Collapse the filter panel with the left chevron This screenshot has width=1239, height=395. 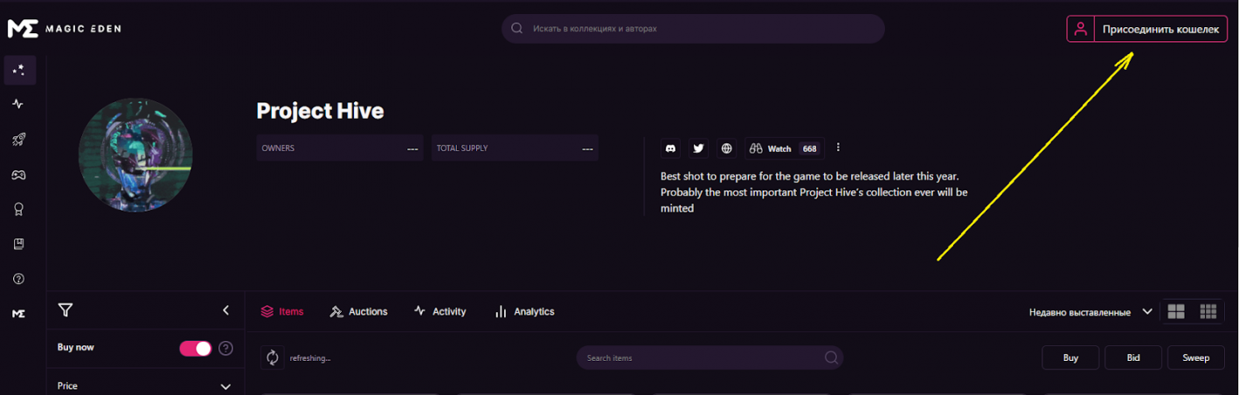[225, 310]
